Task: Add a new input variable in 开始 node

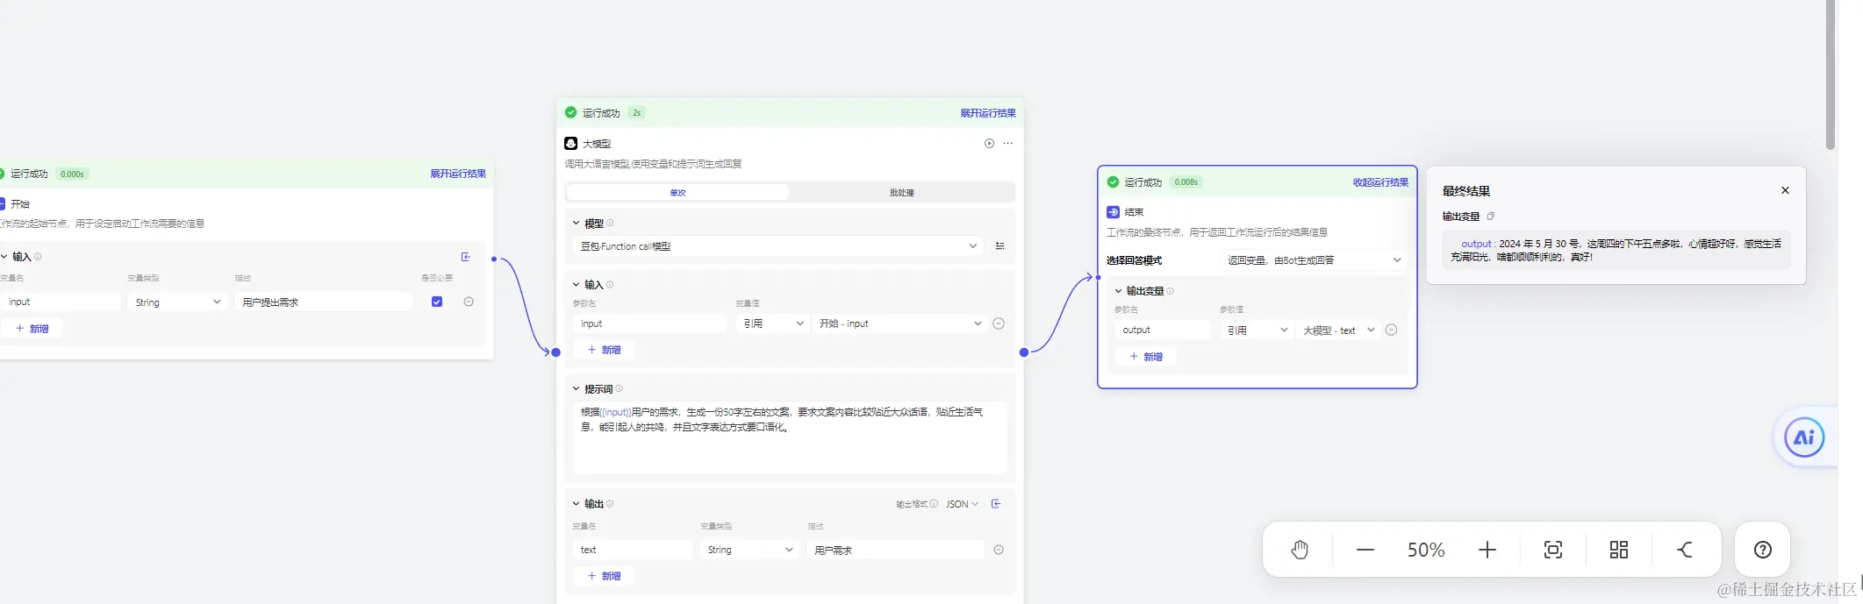Action: [32, 329]
